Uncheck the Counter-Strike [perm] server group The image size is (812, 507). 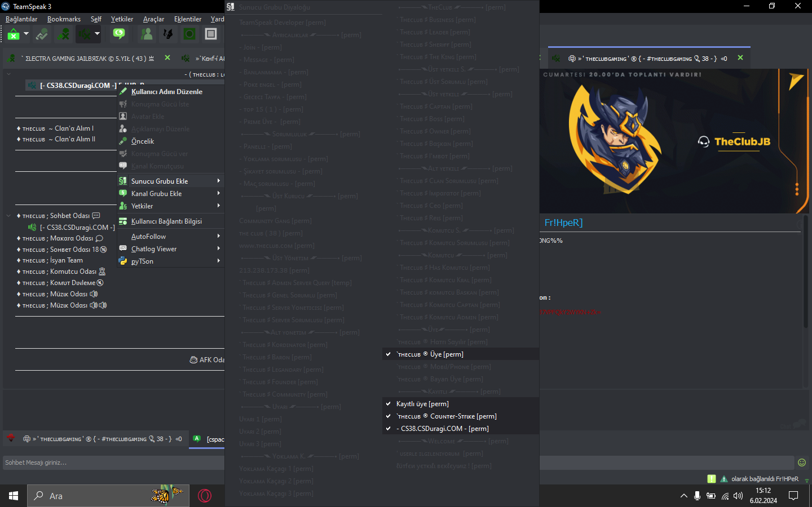tap(460, 416)
